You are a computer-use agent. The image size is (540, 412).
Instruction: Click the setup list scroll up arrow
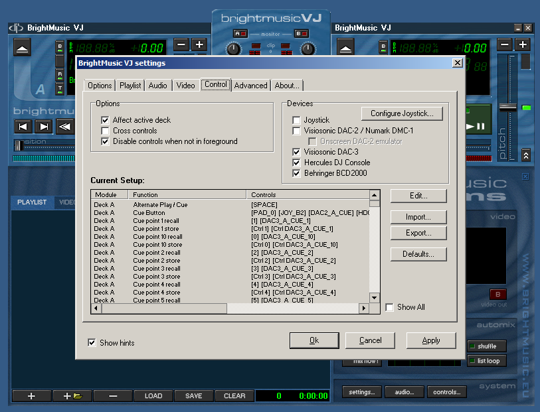click(375, 195)
